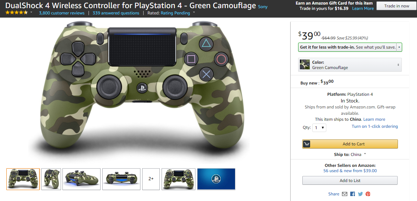Screen dimensions: 417x201
Task: Click Add to List button
Action: tap(350, 181)
